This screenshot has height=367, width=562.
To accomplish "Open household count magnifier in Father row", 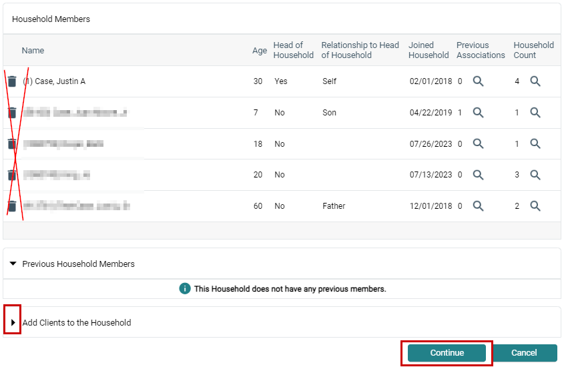I will click(x=535, y=206).
